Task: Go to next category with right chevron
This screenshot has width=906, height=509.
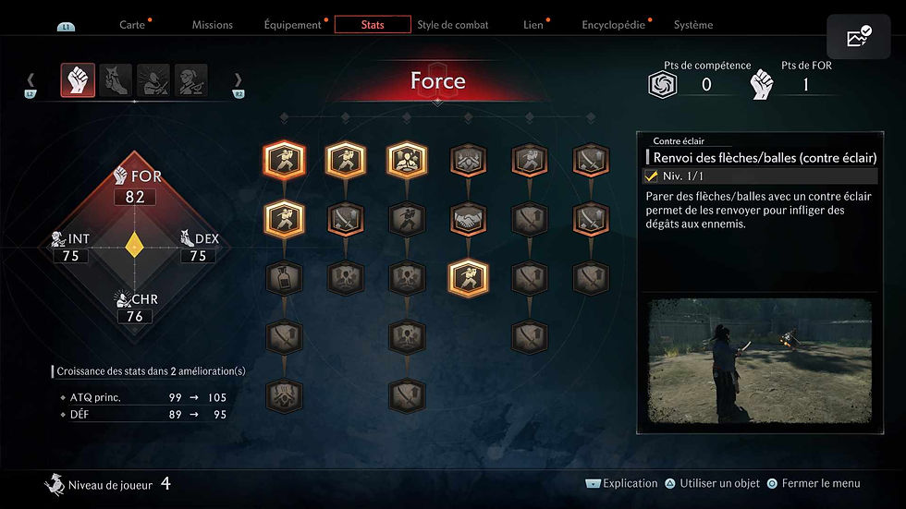Action: [238, 79]
